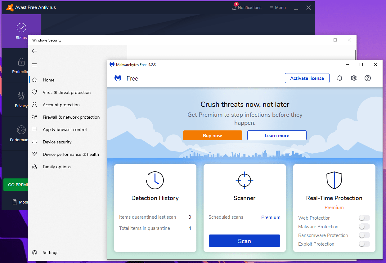Screen dimensions: 386x263
Task: Open Virus & threat protection page
Action: 66,92
